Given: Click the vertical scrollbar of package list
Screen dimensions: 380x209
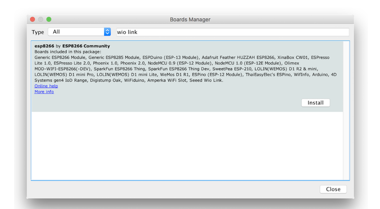Looking at the screenshot, I should pyautogui.click(x=346, y=110).
